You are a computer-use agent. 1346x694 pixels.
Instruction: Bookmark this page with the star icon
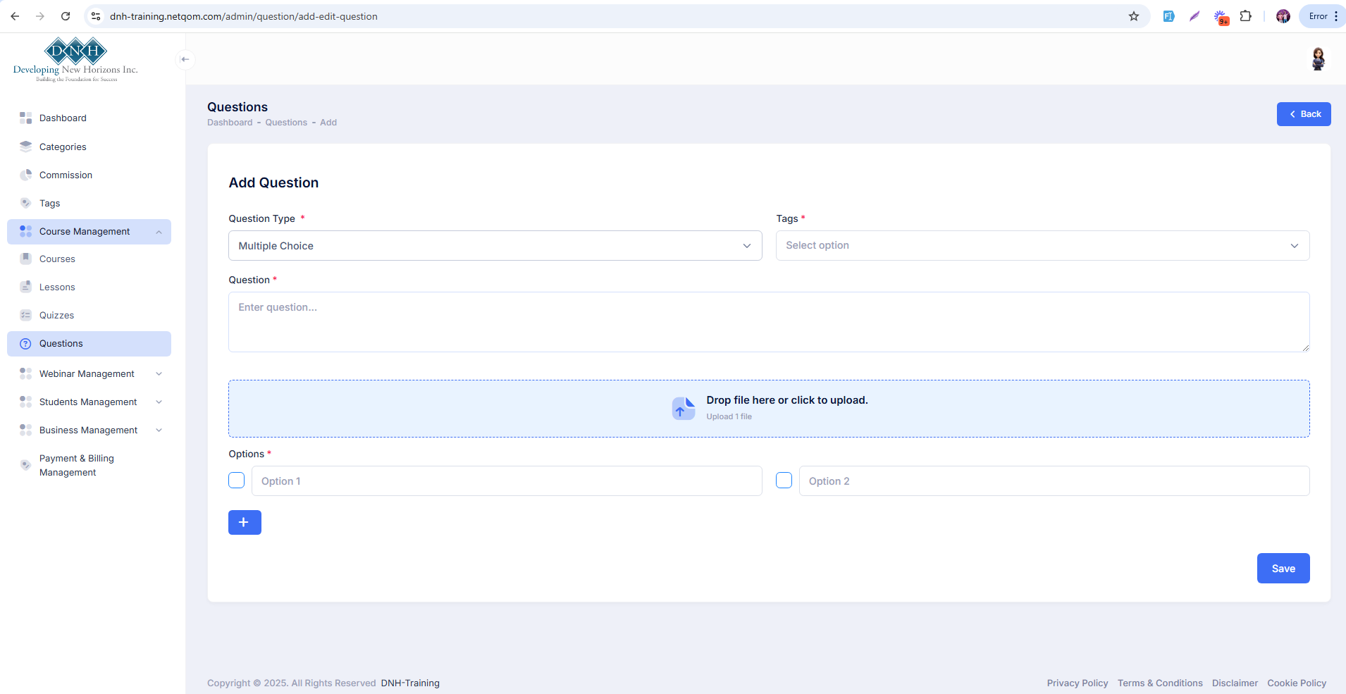pos(1134,16)
